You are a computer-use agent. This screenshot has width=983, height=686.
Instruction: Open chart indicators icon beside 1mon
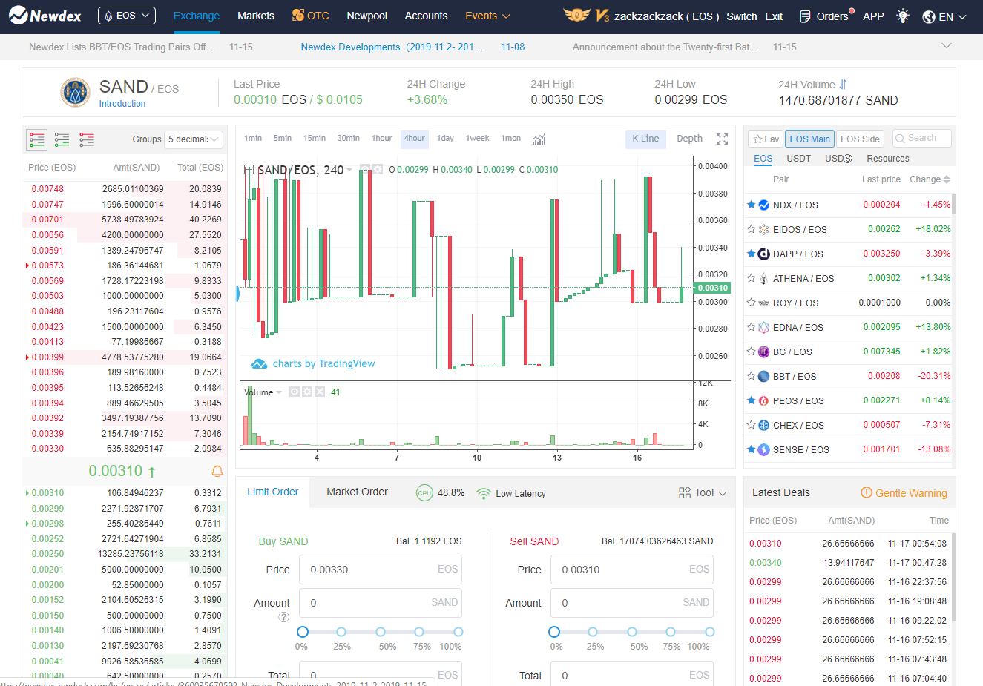pos(539,139)
